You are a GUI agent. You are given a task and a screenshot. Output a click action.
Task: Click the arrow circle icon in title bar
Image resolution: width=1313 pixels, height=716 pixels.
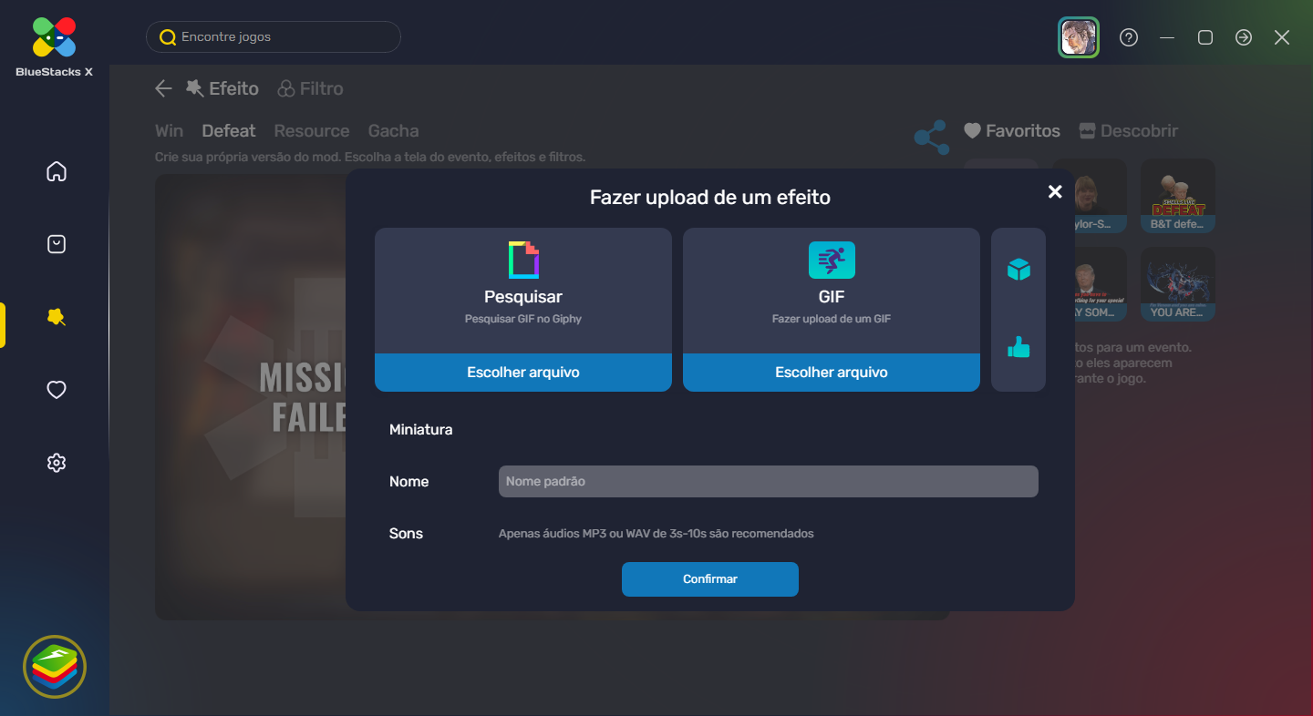coord(1244,37)
